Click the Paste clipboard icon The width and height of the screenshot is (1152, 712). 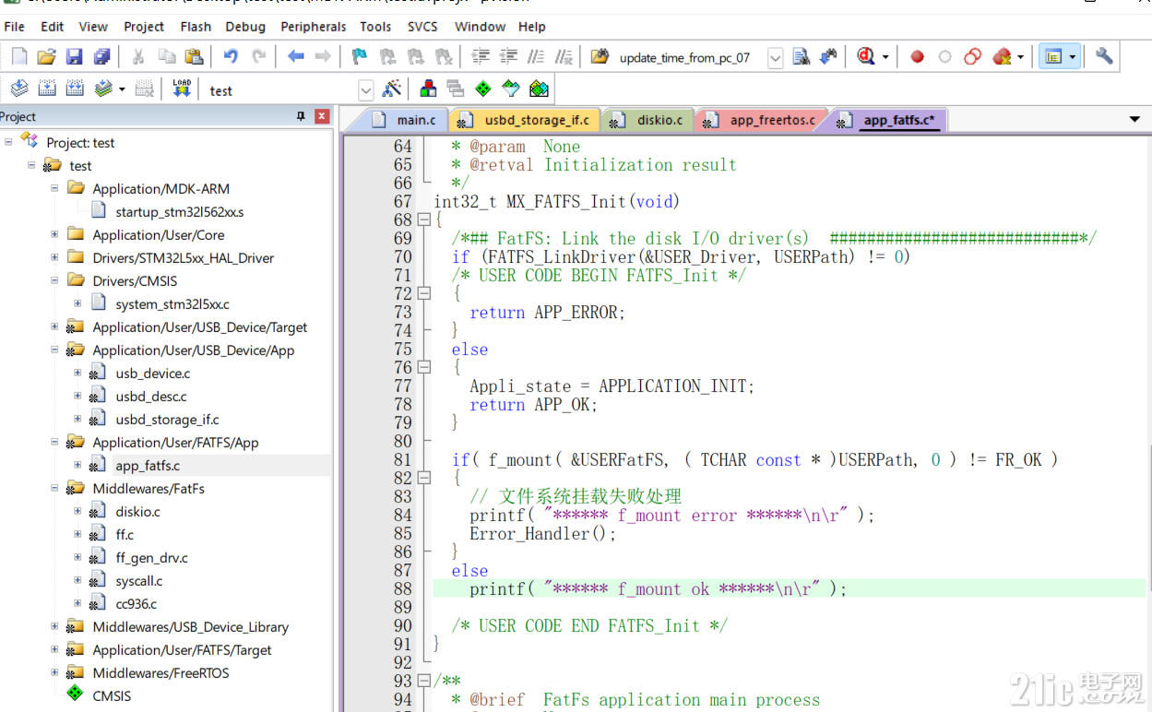(194, 57)
